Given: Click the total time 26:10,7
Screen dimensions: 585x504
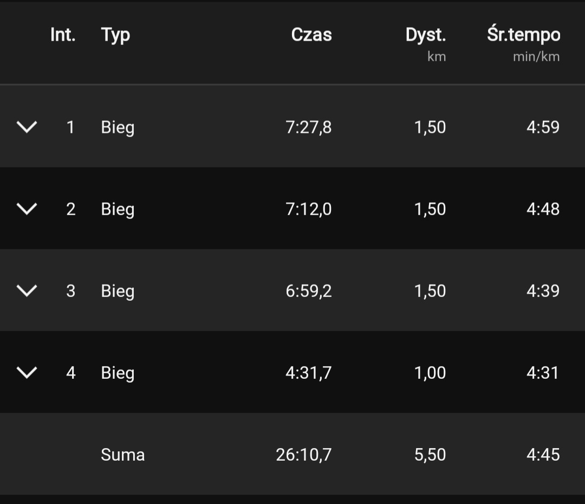Looking at the screenshot, I should pos(304,455).
